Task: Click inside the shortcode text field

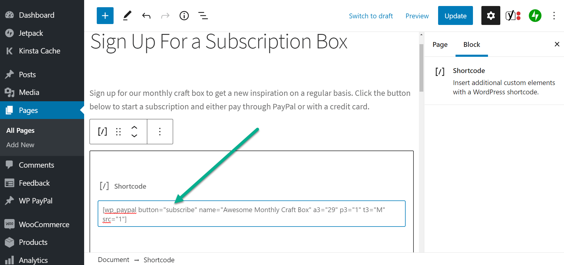Action: pyautogui.click(x=251, y=214)
